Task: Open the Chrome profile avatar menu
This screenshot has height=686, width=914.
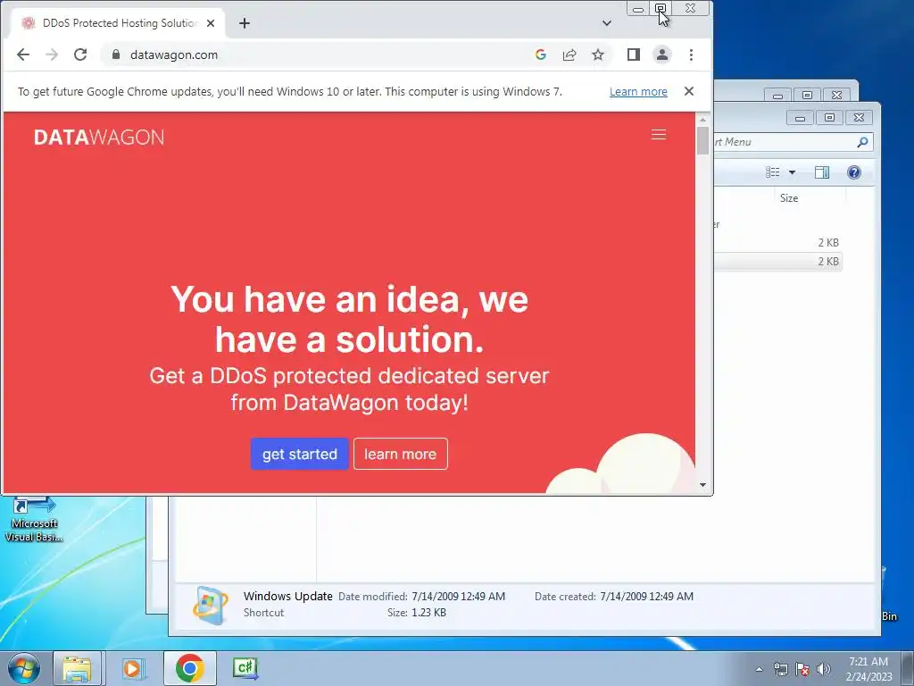Action: pos(662,54)
